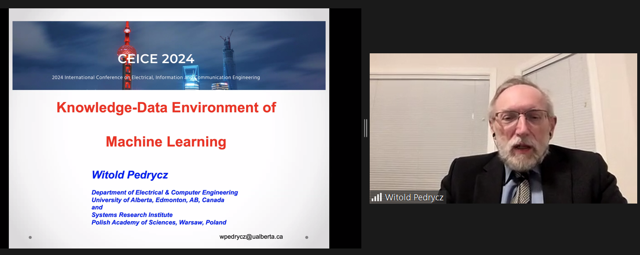Click the wpedrycz@ualberta.ca email address
640x255 pixels.
(251, 236)
